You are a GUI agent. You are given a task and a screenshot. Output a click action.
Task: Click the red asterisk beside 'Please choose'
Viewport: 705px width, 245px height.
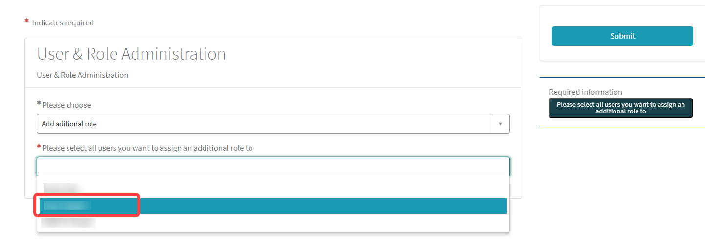39,104
